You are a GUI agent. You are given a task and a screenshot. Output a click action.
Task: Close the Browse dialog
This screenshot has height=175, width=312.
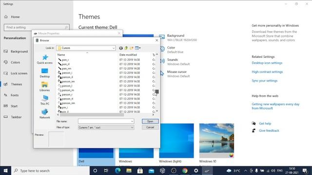pos(157,40)
